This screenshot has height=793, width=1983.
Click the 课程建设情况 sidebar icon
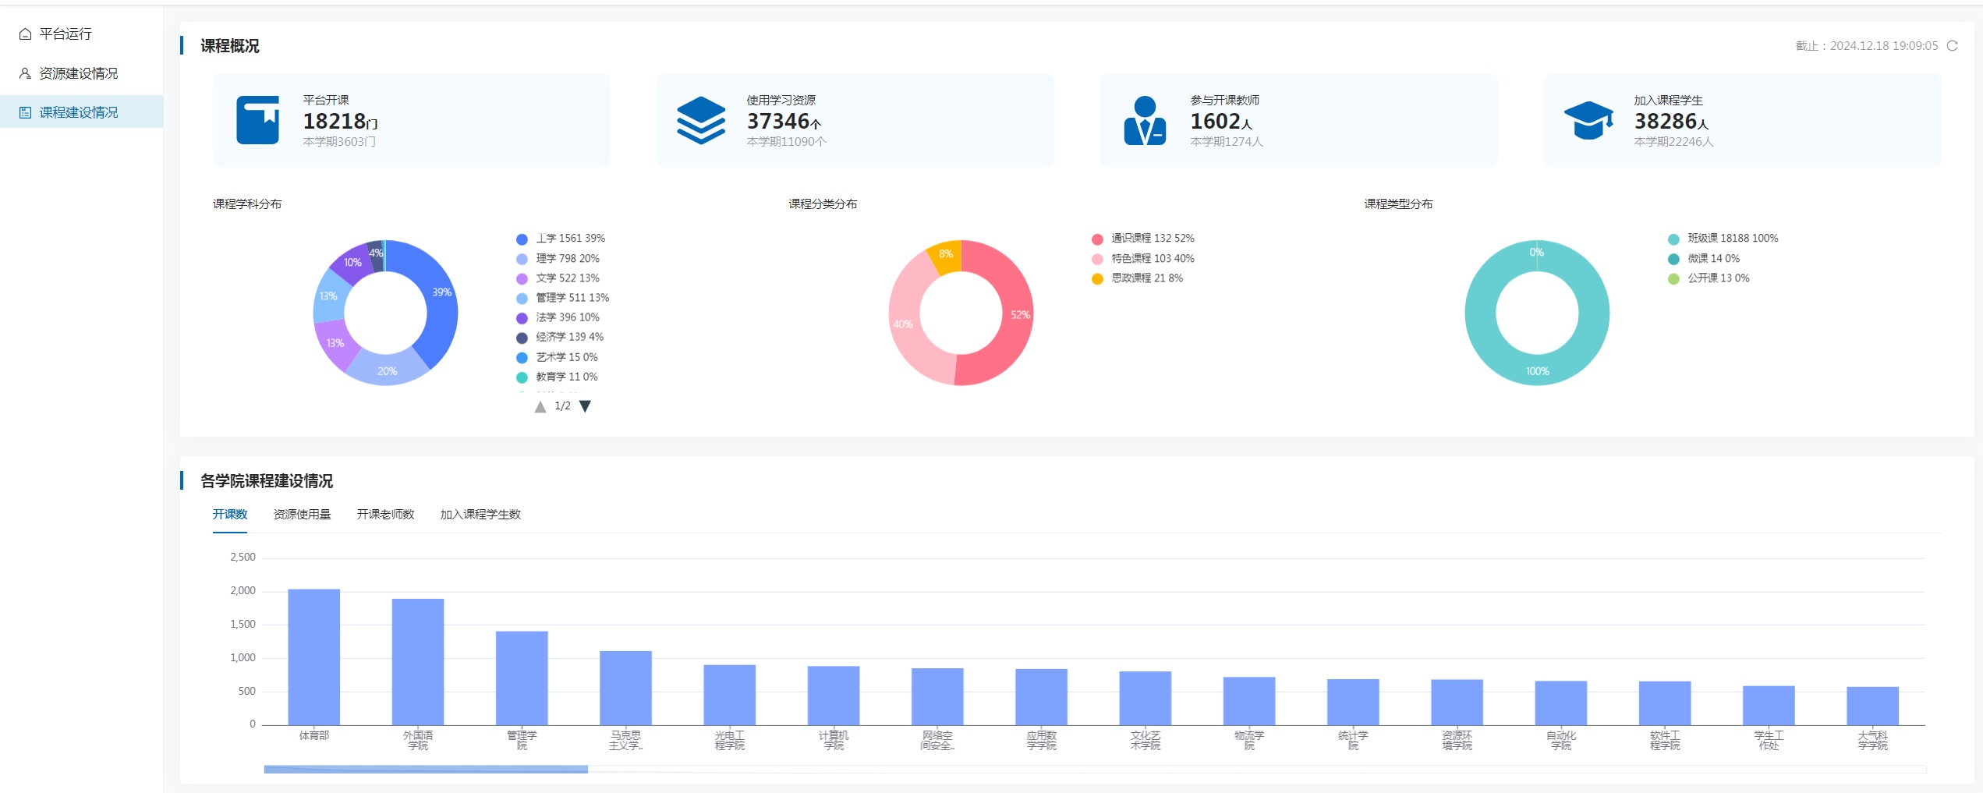(25, 112)
